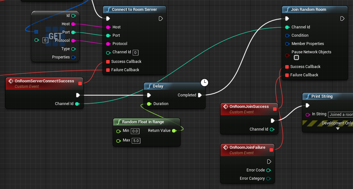The width and height of the screenshot is (353, 189).
Task: Click the Port output pin on GET node
Action: point(73,32)
